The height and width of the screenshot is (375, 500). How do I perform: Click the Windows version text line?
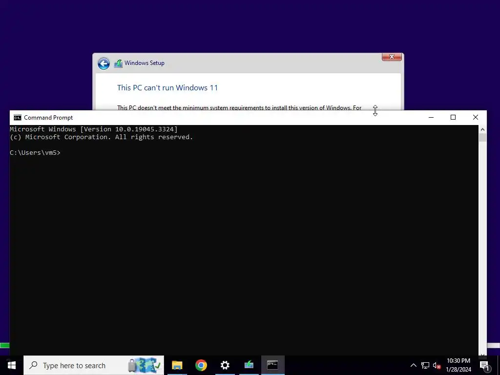tap(93, 129)
